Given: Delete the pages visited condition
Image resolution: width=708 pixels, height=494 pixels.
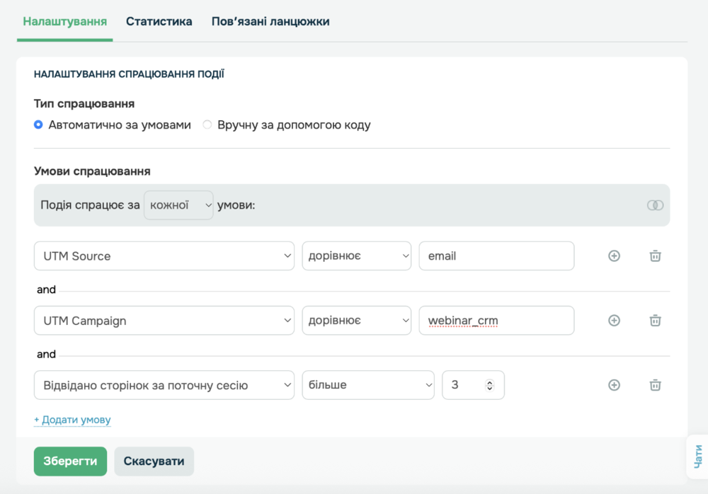Looking at the screenshot, I should tap(655, 385).
